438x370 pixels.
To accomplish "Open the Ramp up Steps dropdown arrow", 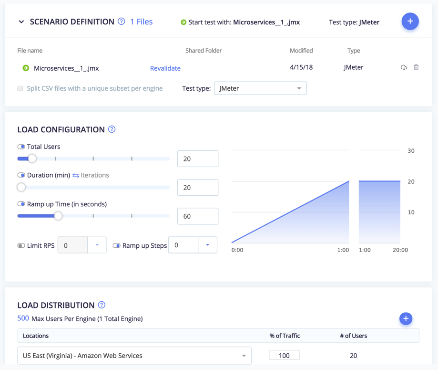I will click(207, 245).
